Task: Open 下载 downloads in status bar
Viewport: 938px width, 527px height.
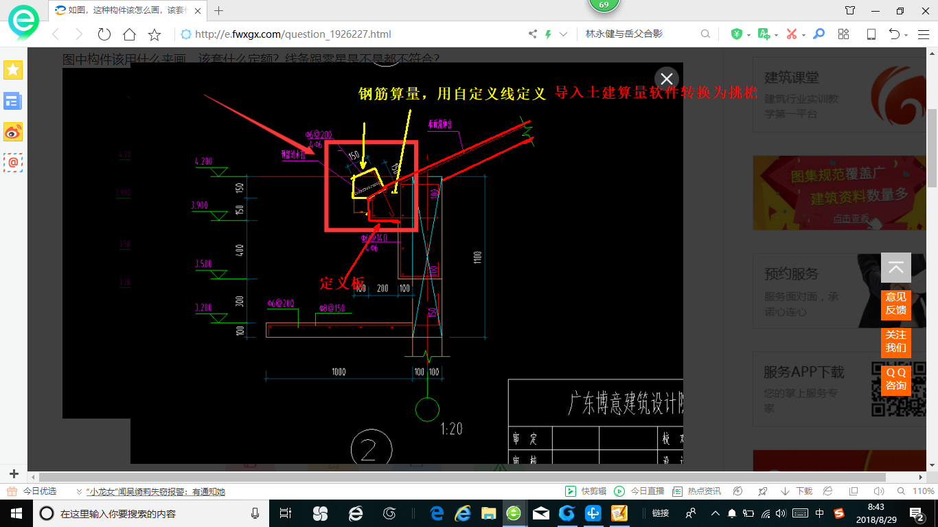Action: tap(797, 491)
